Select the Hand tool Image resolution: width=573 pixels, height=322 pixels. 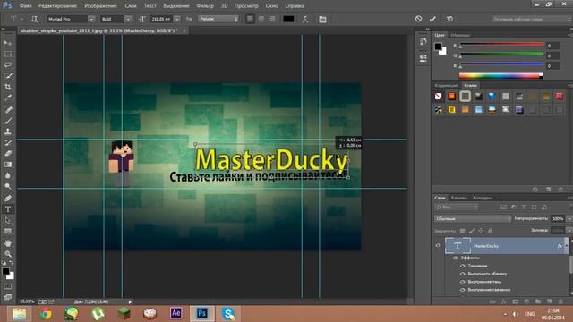8,243
